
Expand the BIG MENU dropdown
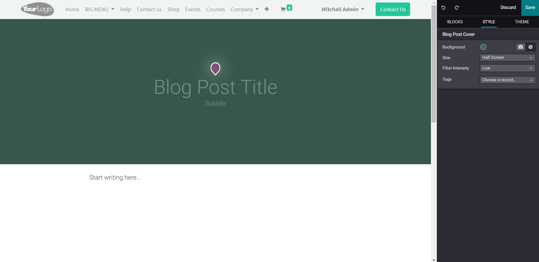pyautogui.click(x=100, y=9)
